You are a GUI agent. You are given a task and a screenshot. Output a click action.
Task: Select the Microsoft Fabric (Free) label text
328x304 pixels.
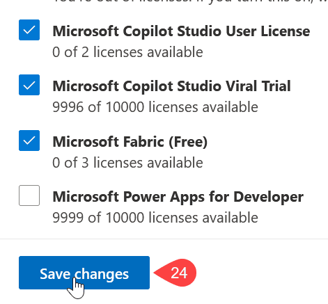pos(130,142)
